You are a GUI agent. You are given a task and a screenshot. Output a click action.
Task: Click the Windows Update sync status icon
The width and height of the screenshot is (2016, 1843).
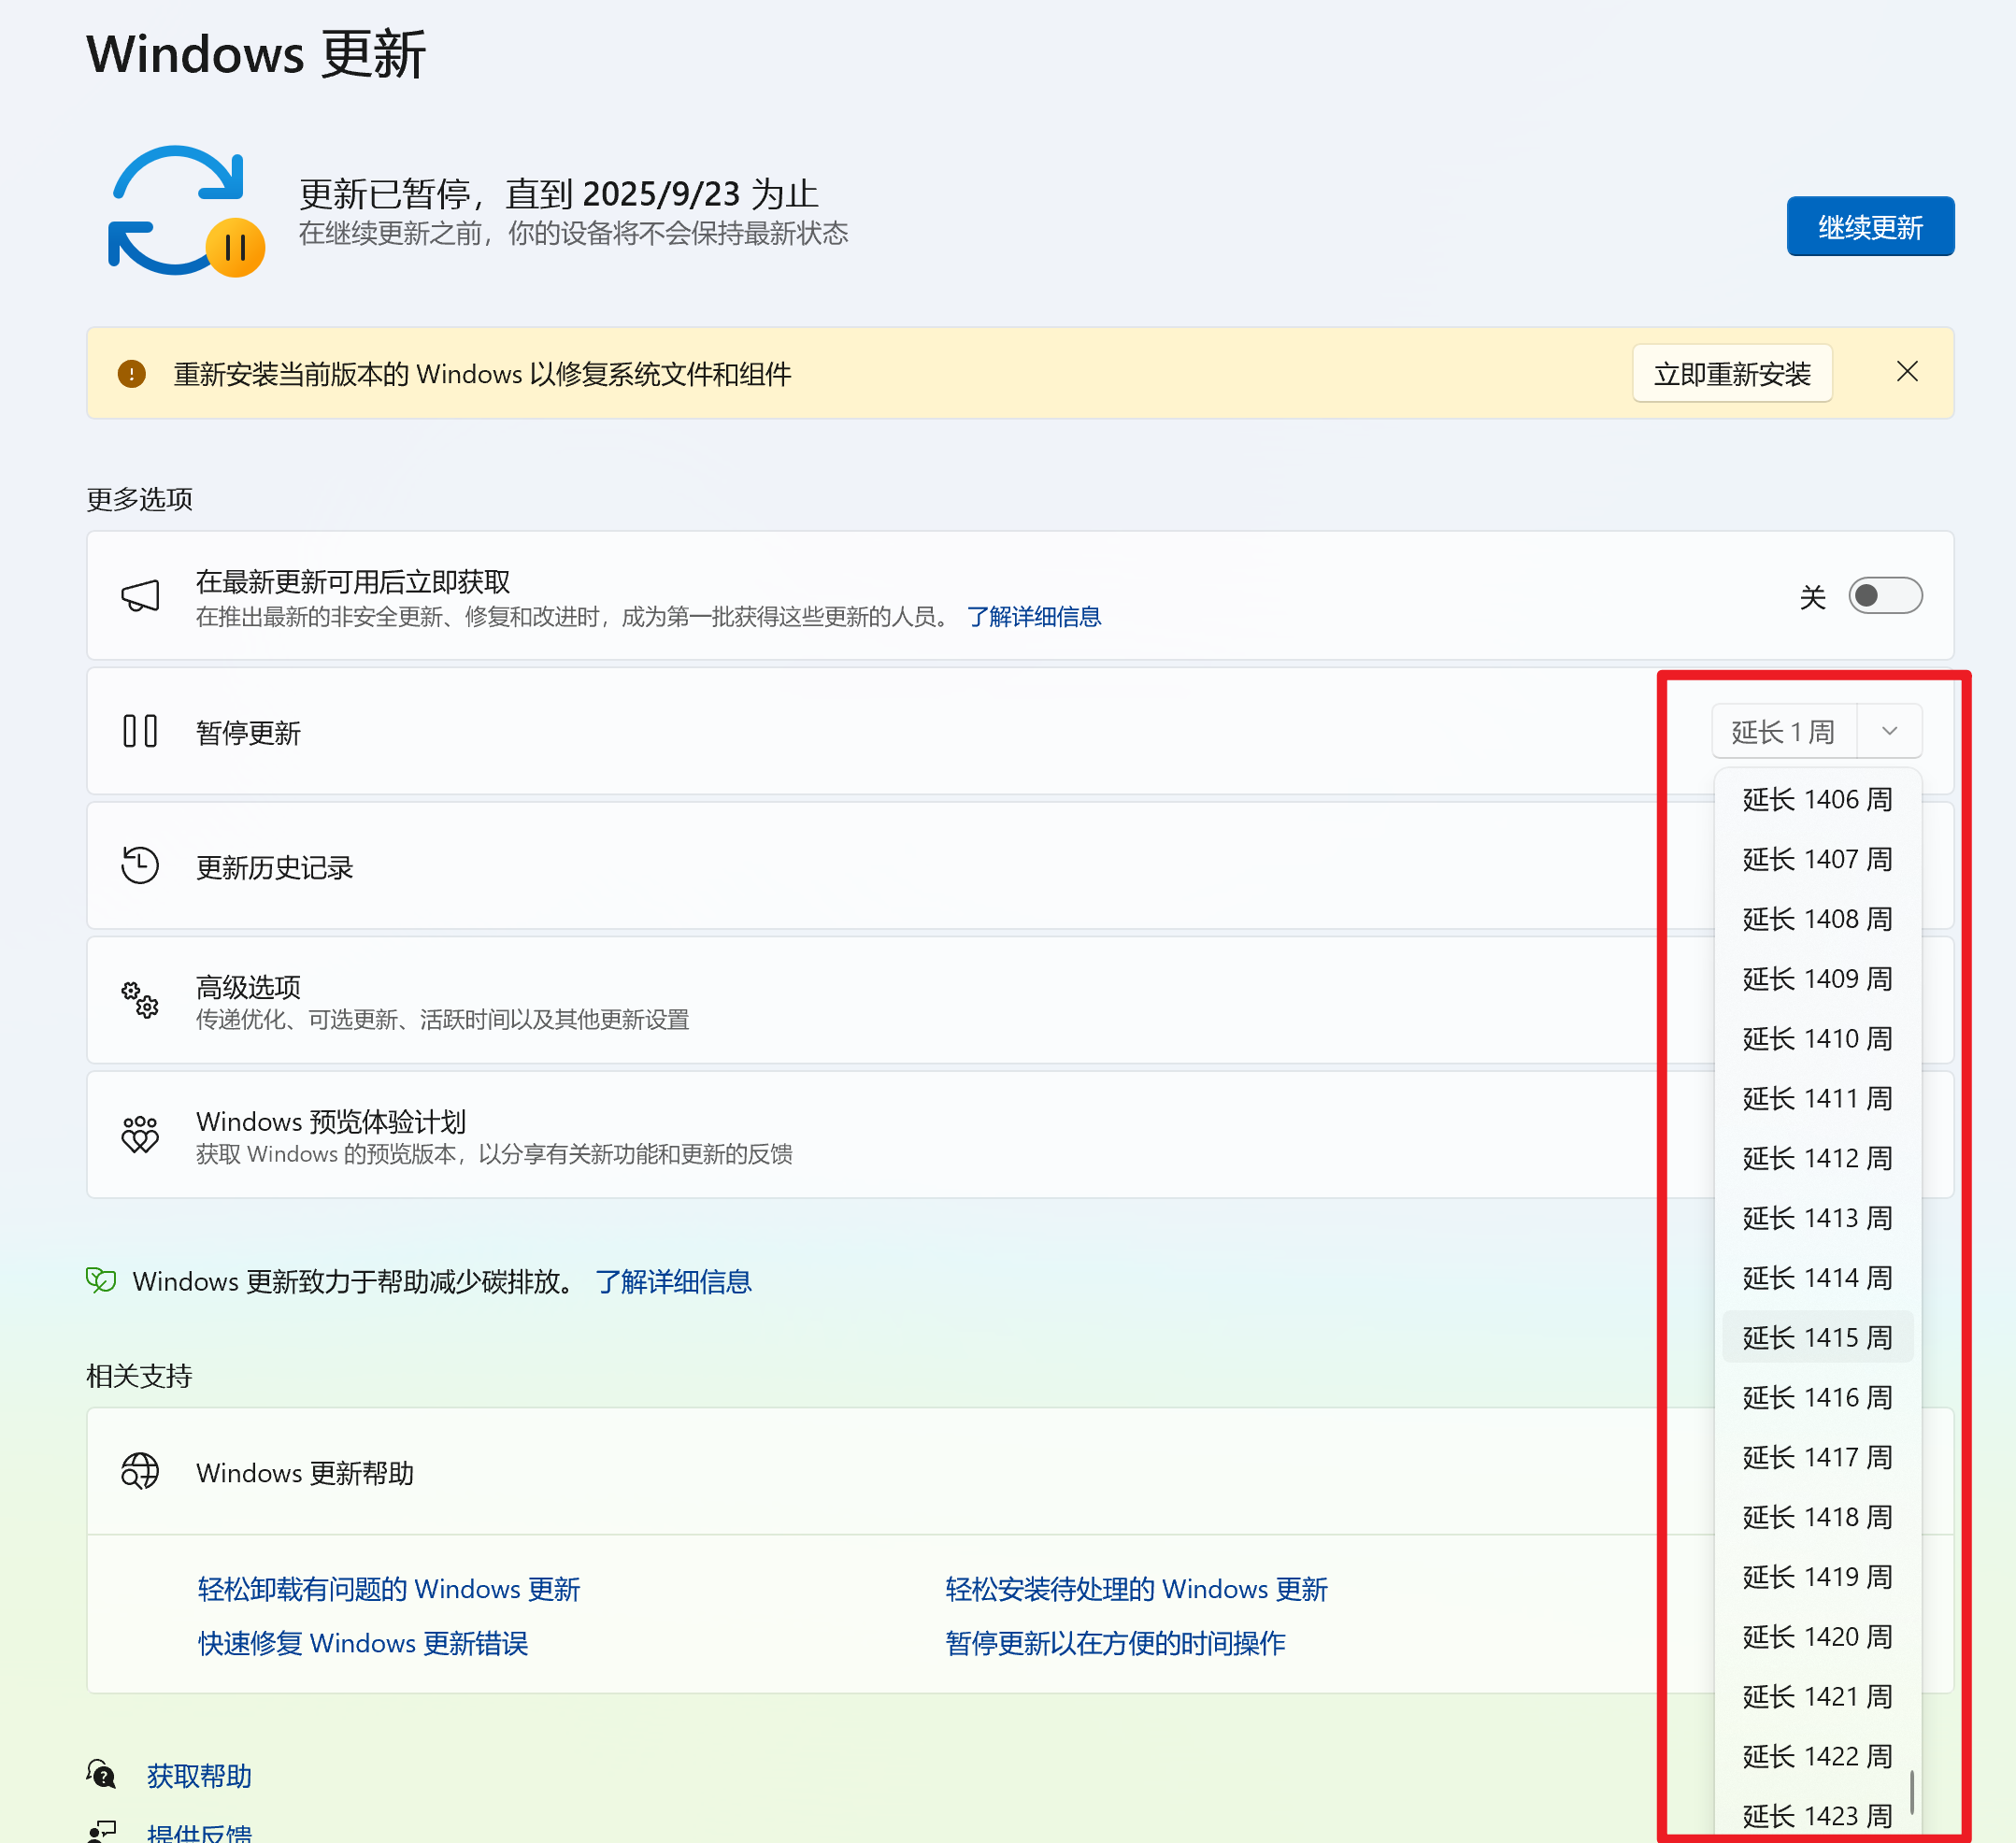click(186, 211)
